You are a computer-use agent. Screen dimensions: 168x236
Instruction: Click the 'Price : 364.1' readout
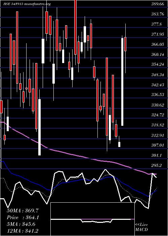[23, 217]
